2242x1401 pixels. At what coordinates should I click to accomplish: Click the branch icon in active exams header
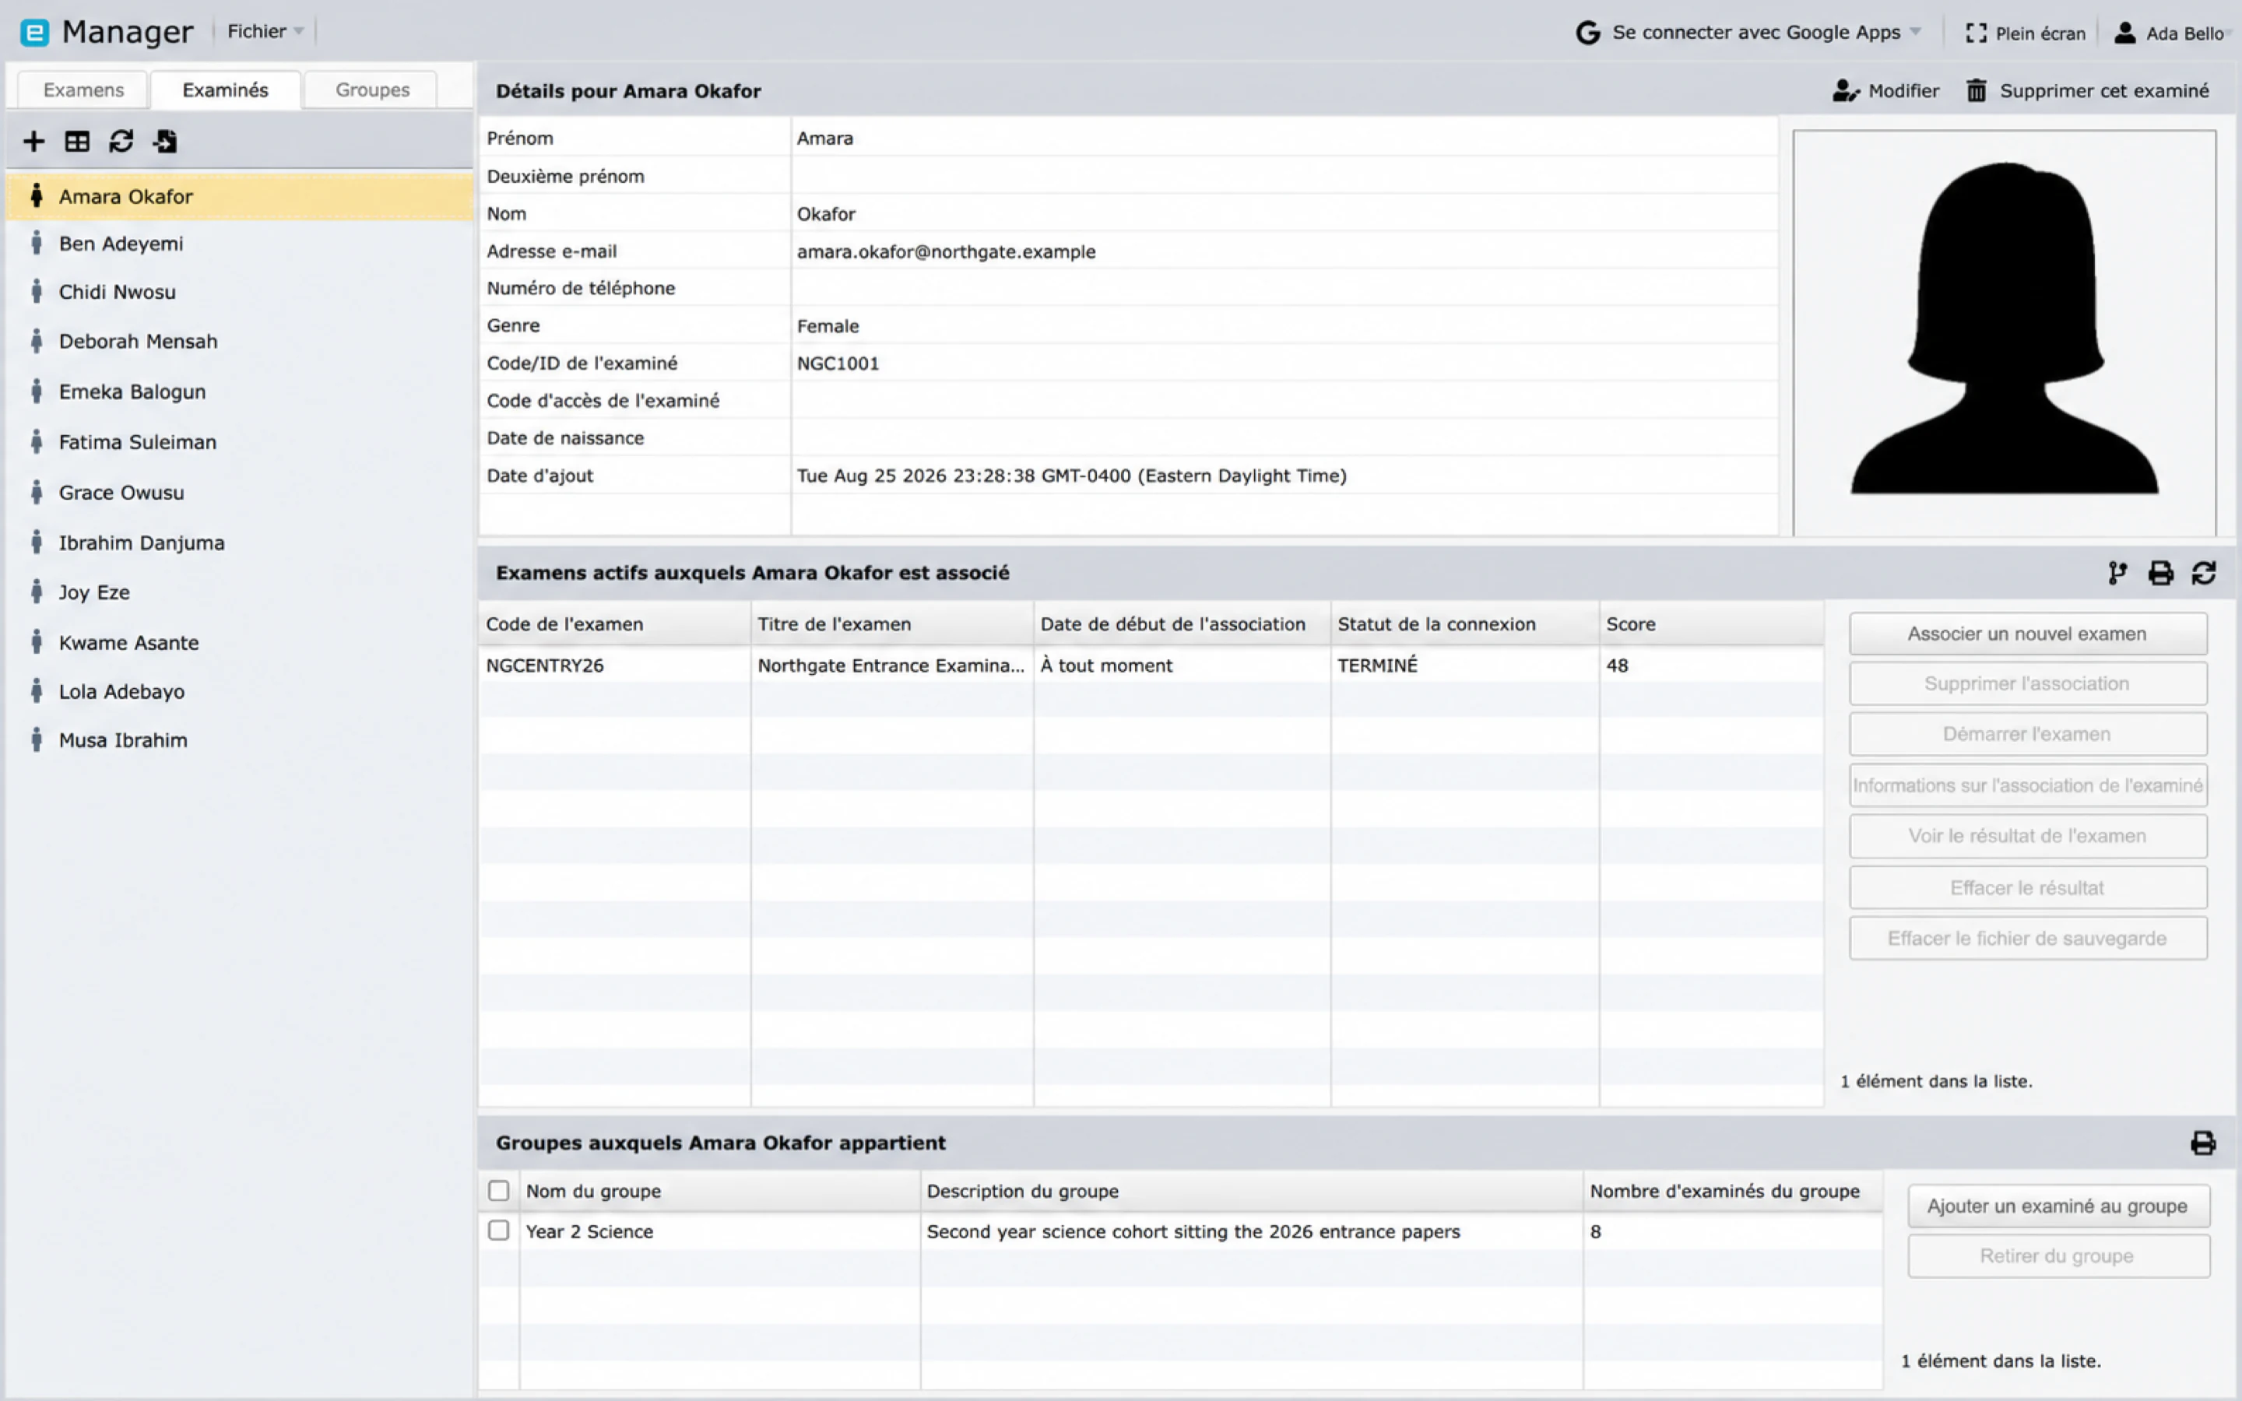coord(2118,574)
